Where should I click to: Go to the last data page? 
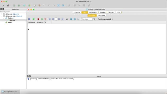click(63, 19)
